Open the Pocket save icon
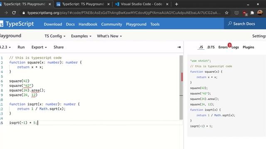Viewport: 266px width, 149px height. (x=236, y=13)
